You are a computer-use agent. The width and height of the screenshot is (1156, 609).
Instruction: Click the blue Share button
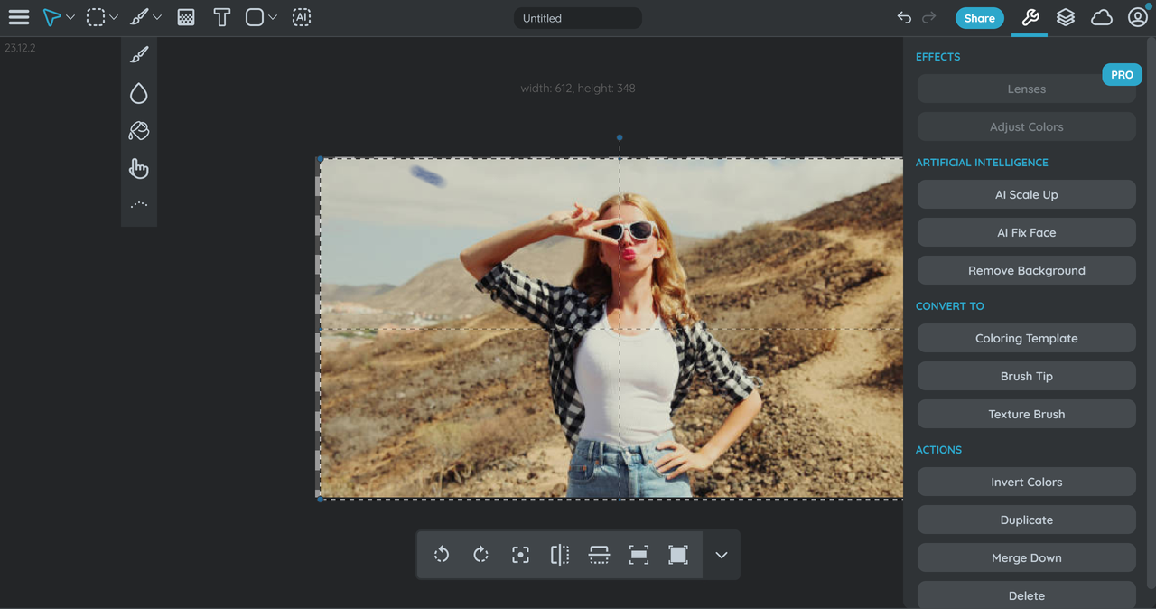point(979,18)
